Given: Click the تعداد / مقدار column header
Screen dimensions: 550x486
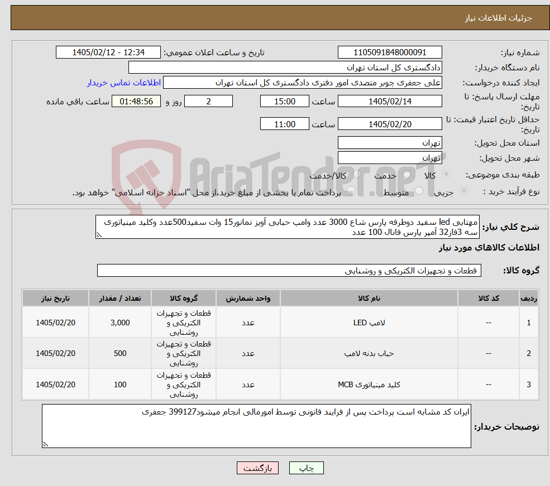Looking at the screenshot, I should click(120, 298).
